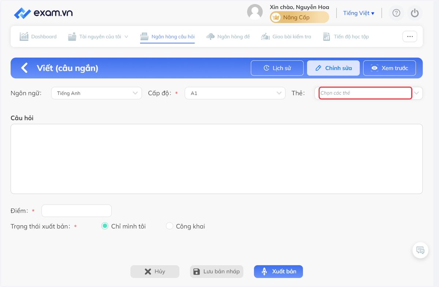Click the exam.vn logo
439x287 pixels.
[x=43, y=13]
